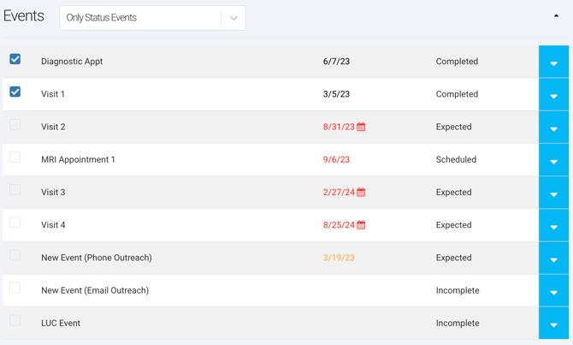This screenshot has height=345, width=573.
Task: Tick the Visit 2 checkbox
Action: point(15,125)
